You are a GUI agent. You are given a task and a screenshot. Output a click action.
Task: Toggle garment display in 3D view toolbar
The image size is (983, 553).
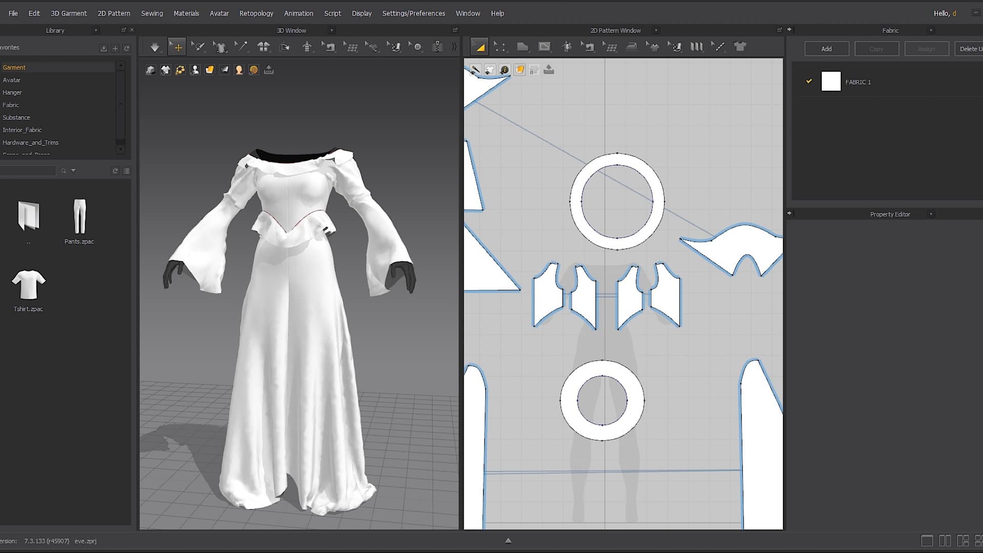(x=165, y=70)
